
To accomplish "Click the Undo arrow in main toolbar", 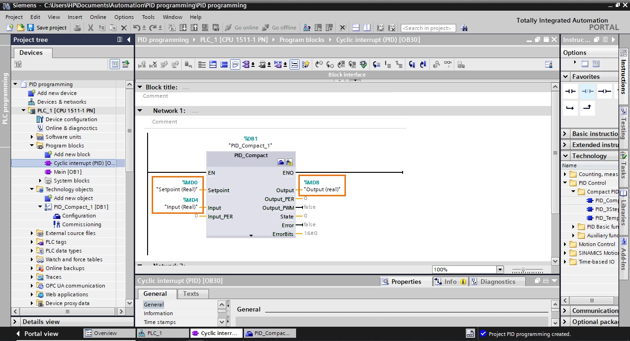I will [137, 28].
